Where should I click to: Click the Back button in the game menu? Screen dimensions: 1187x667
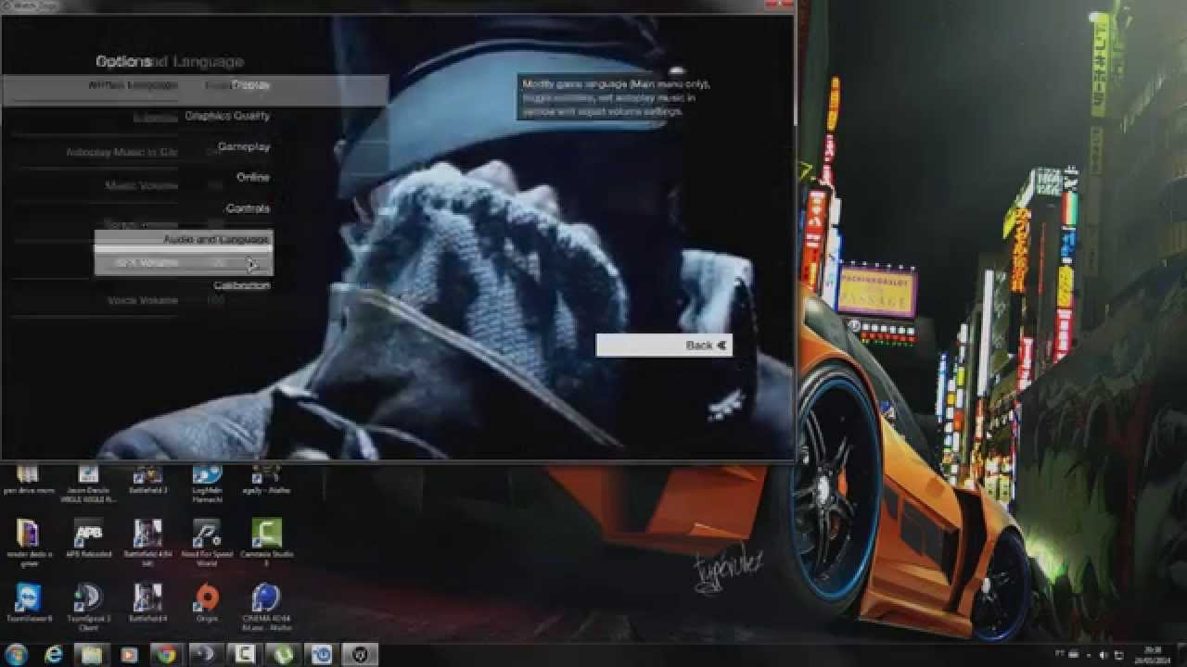click(664, 346)
